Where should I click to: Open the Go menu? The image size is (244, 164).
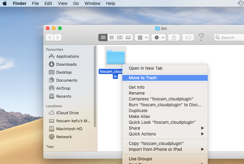click(x=76, y=3)
